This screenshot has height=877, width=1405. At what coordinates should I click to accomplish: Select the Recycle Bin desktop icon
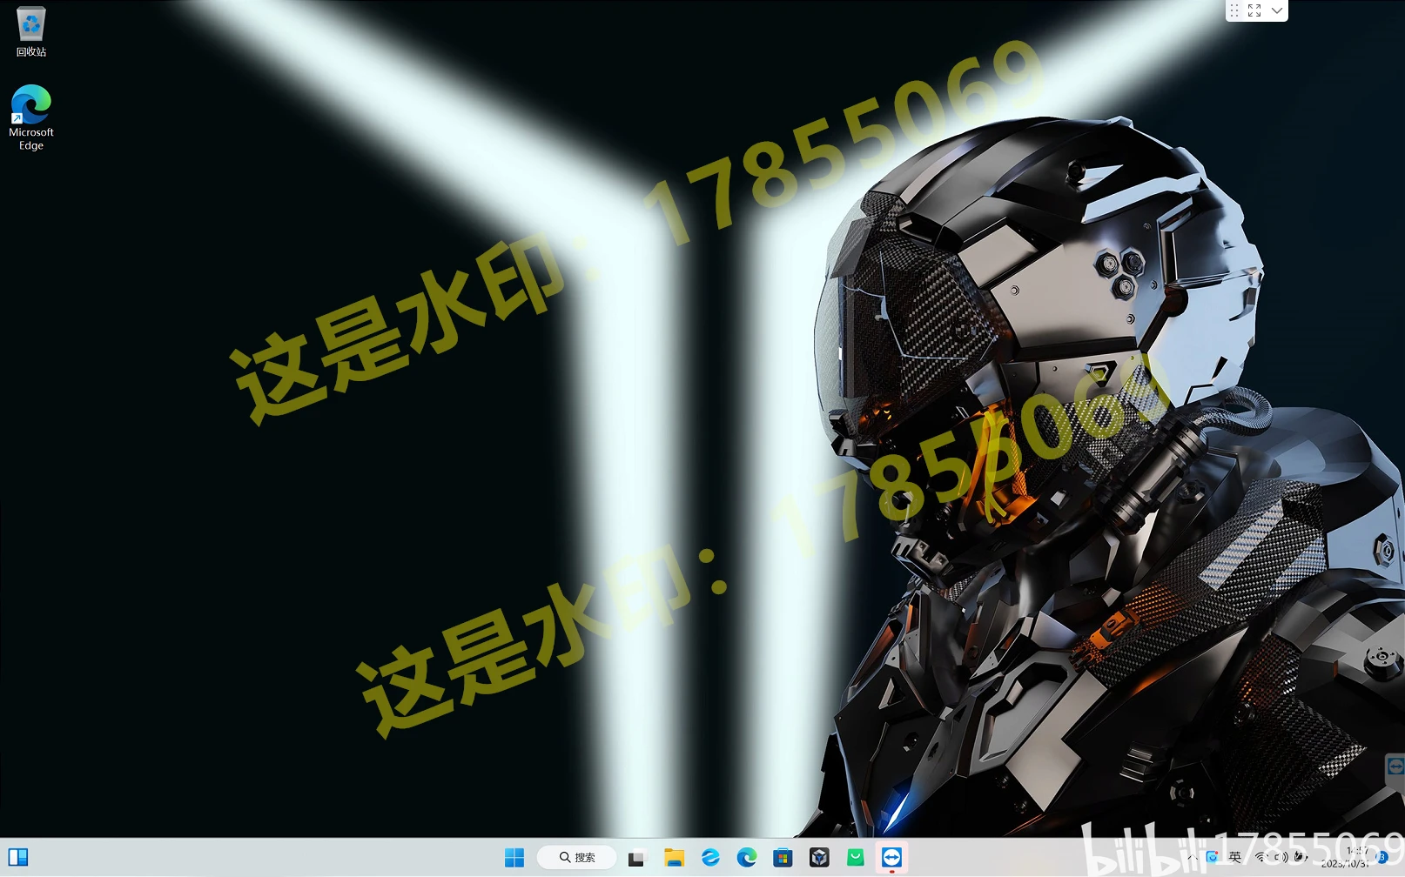(x=31, y=31)
